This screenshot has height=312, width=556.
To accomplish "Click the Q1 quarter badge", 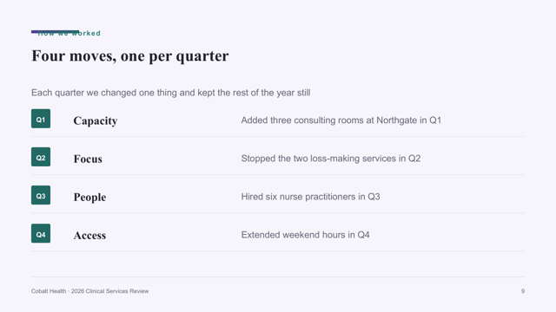I will [x=41, y=119].
